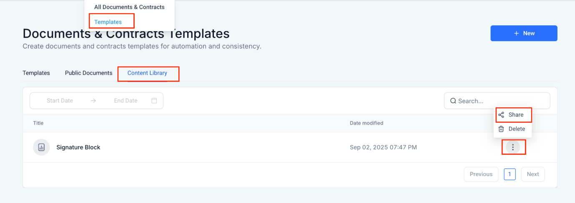This screenshot has height=203, width=575.
Task: Click into the Search input field
Action: coord(500,101)
